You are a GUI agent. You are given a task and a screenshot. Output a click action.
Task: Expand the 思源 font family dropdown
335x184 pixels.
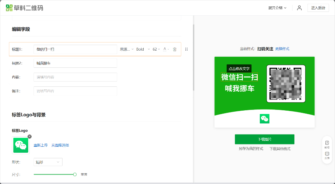127,50
